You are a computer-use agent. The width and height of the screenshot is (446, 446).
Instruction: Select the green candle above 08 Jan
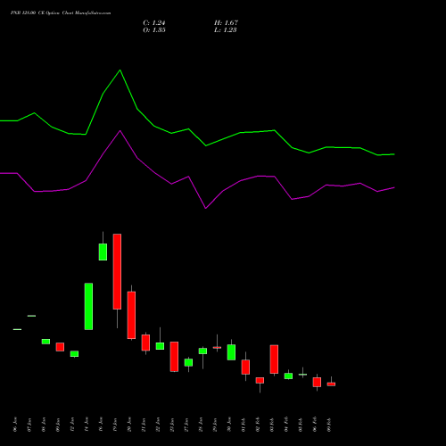pyautogui.click(x=45, y=342)
